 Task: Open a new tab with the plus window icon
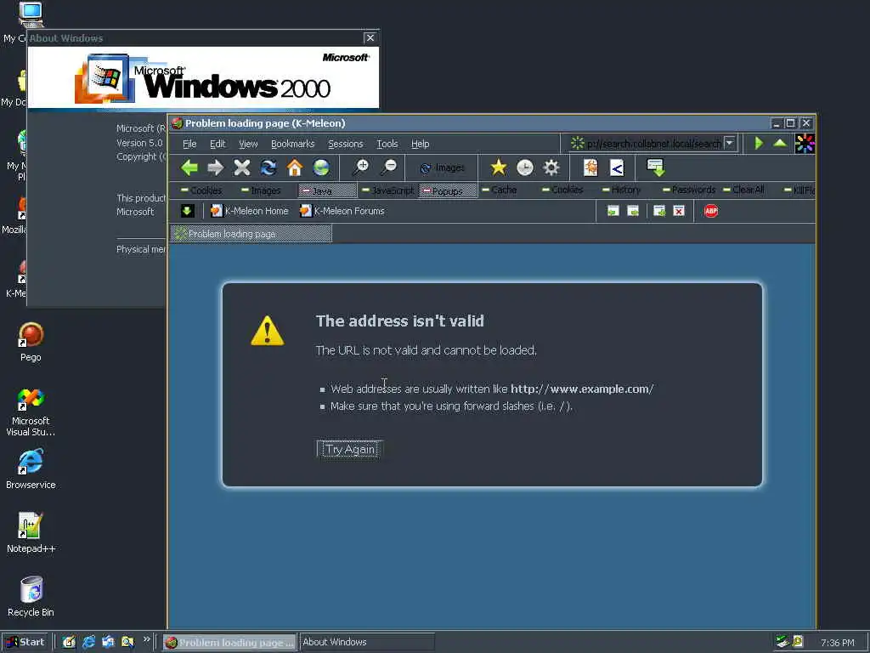[x=659, y=211]
